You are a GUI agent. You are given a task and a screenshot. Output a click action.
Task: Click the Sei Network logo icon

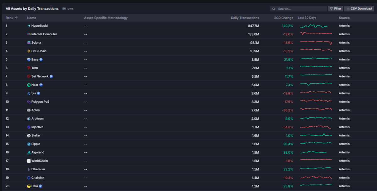tap(29, 76)
